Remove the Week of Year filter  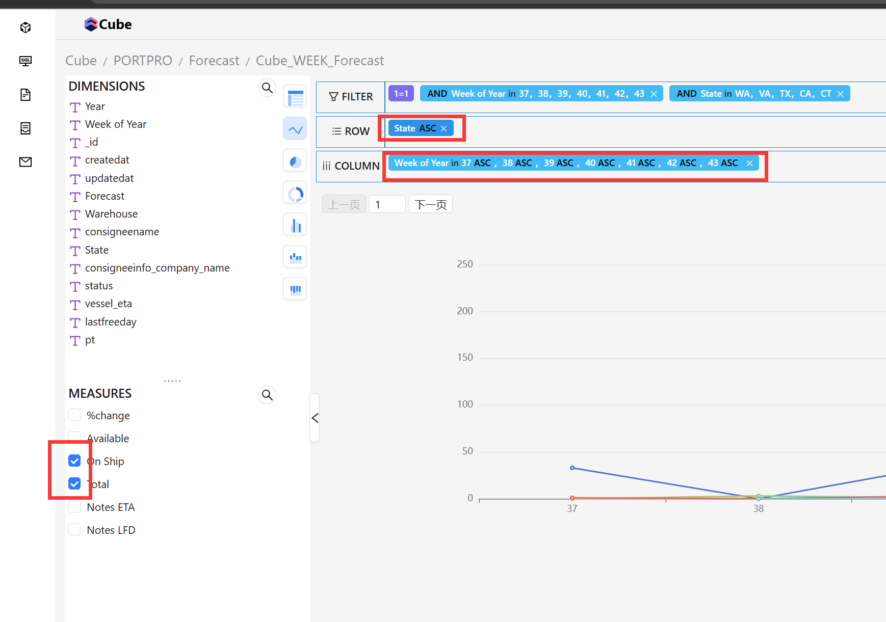[x=654, y=94]
